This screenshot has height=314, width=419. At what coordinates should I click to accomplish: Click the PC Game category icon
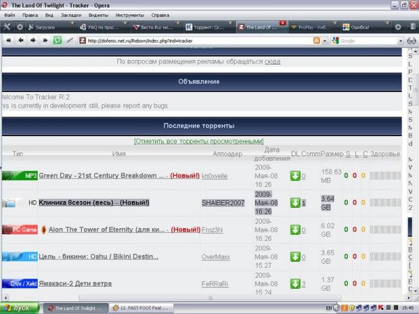20,230
